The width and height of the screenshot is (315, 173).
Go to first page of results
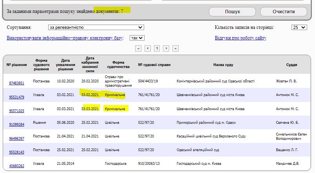click(138, 48)
